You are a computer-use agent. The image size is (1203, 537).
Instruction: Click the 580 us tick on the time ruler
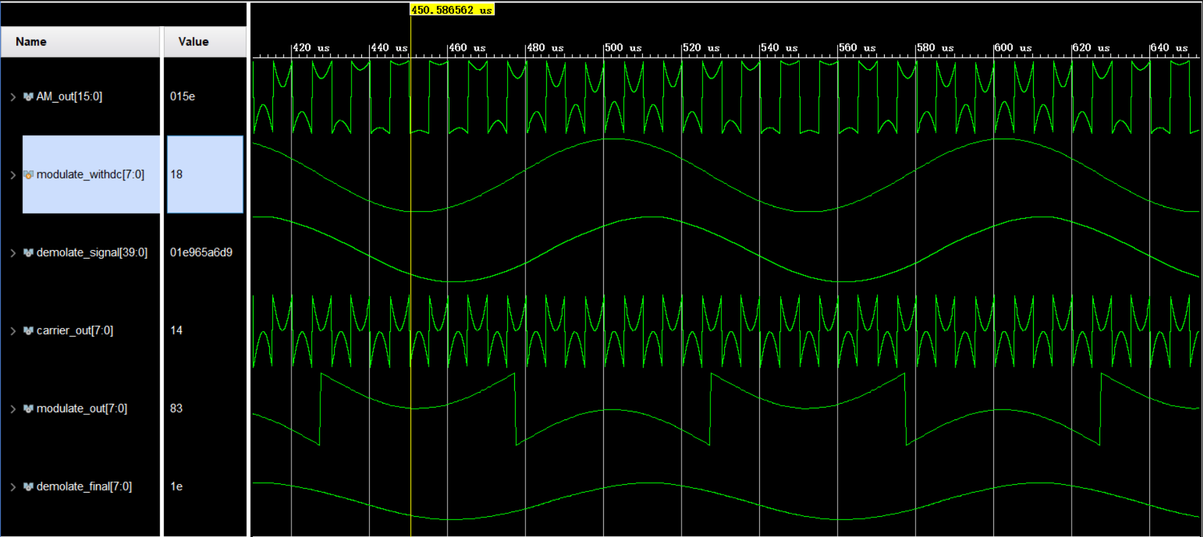click(935, 48)
